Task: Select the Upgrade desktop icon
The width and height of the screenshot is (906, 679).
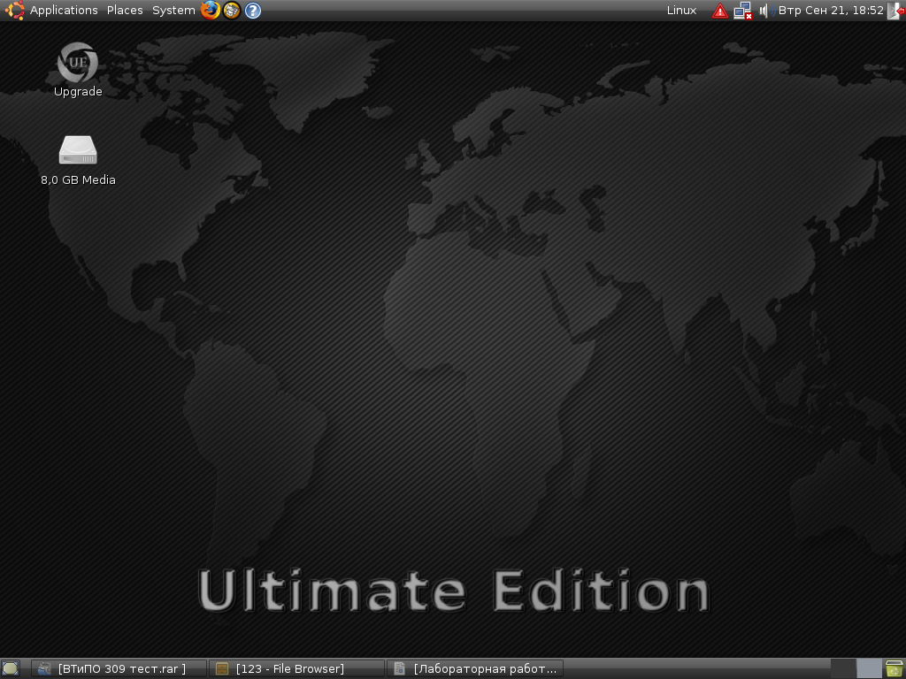Action: click(78, 69)
